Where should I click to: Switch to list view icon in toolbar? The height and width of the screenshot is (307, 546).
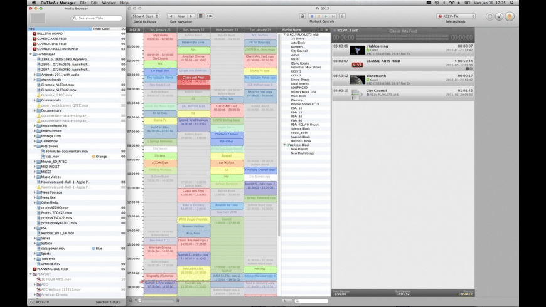point(209,16)
